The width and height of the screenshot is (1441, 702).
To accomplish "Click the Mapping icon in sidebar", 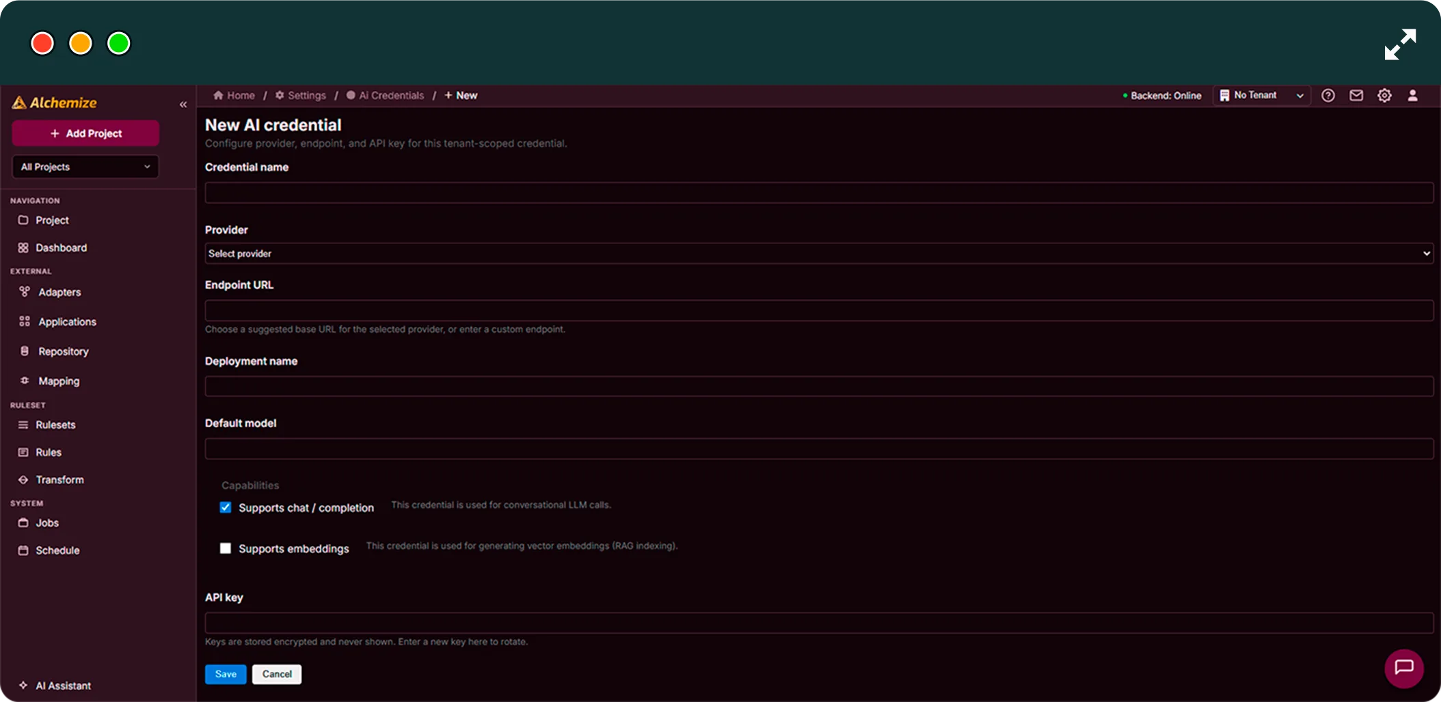I will click(25, 381).
